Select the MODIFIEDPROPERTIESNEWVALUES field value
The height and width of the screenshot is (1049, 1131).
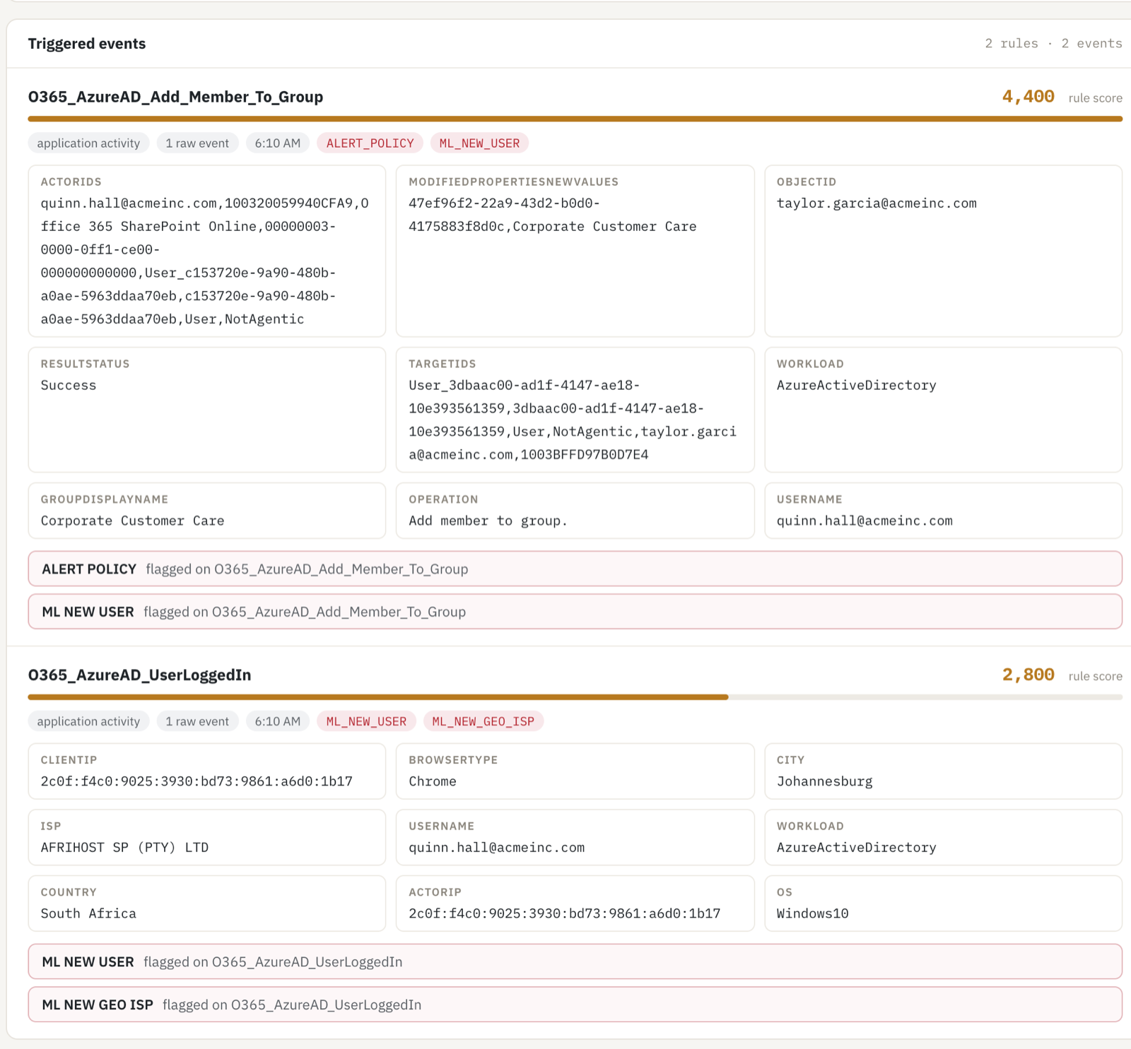click(552, 215)
